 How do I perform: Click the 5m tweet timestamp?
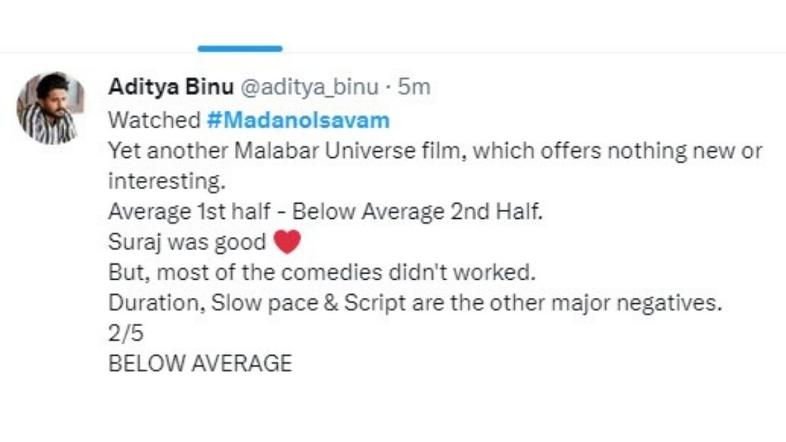tap(414, 87)
